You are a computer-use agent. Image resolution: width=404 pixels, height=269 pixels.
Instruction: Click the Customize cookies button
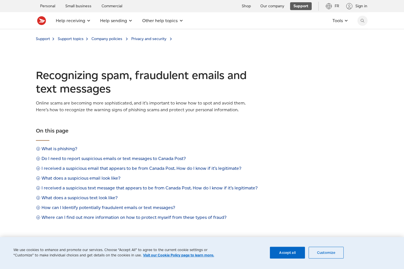click(326, 253)
